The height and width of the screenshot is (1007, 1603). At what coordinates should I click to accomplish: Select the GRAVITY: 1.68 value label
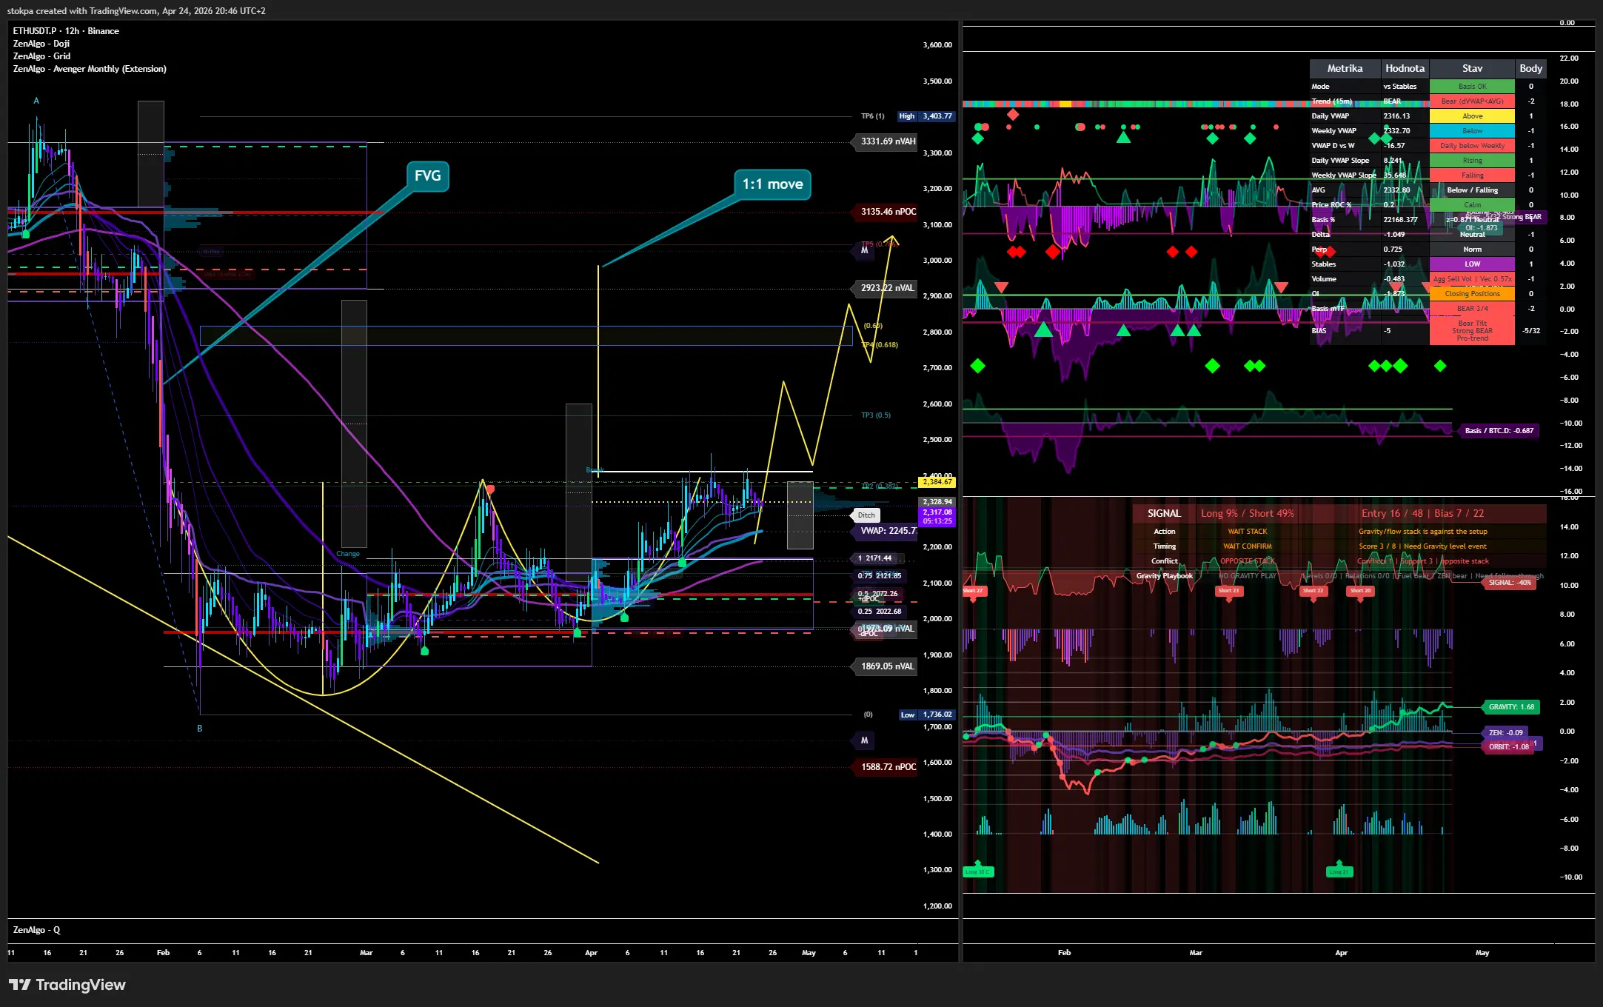coord(1511,707)
